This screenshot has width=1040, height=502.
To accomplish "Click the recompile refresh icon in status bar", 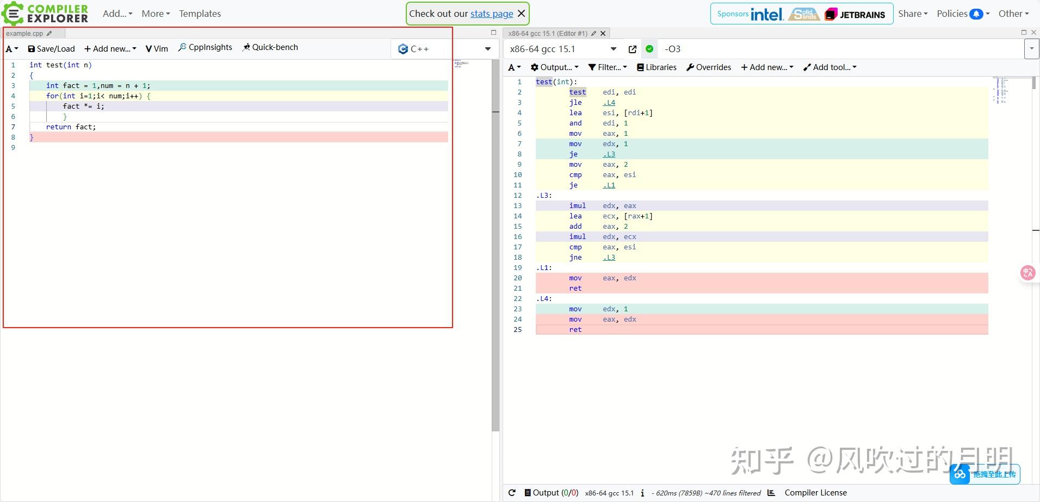I will [512, 492].
